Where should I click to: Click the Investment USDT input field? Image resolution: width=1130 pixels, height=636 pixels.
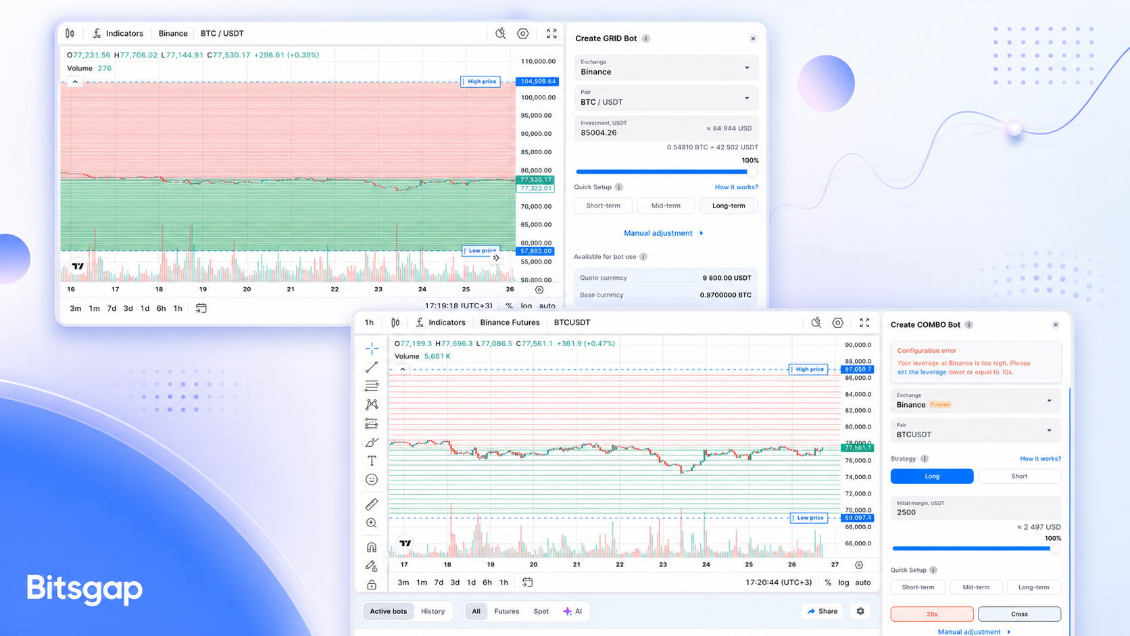pyautogui.click(x=666, y=128)
